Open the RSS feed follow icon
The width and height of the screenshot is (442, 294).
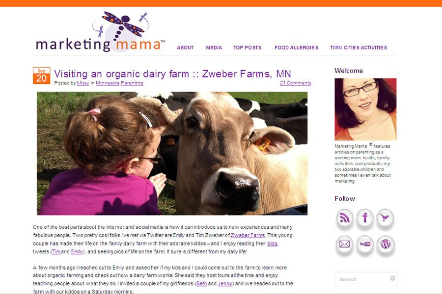[x=344, y=218]
